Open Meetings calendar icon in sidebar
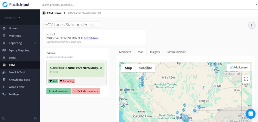The height and width of the screenshot is (122, 258). pyautogui.click(x=4, y=36)
